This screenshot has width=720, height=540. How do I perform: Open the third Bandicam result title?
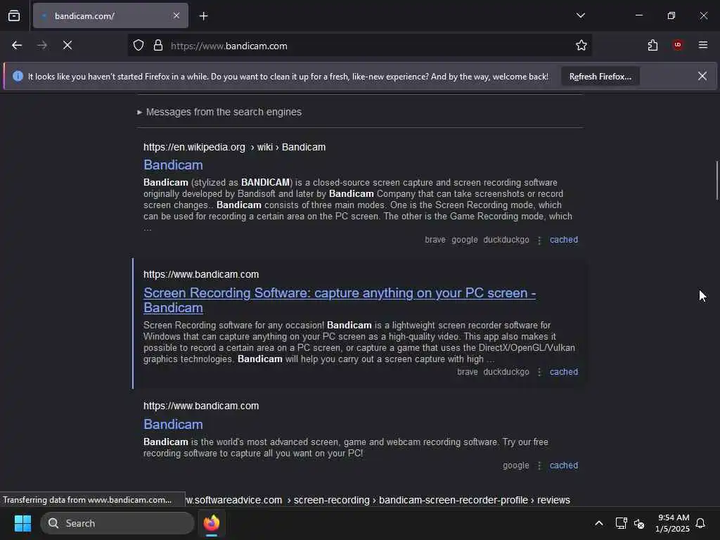[173, 424]
